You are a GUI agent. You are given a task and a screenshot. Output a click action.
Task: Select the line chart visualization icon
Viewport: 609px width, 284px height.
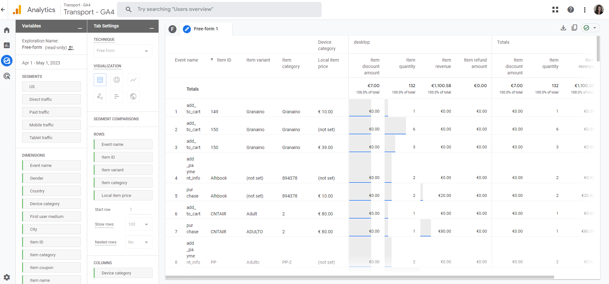(133, 80)
